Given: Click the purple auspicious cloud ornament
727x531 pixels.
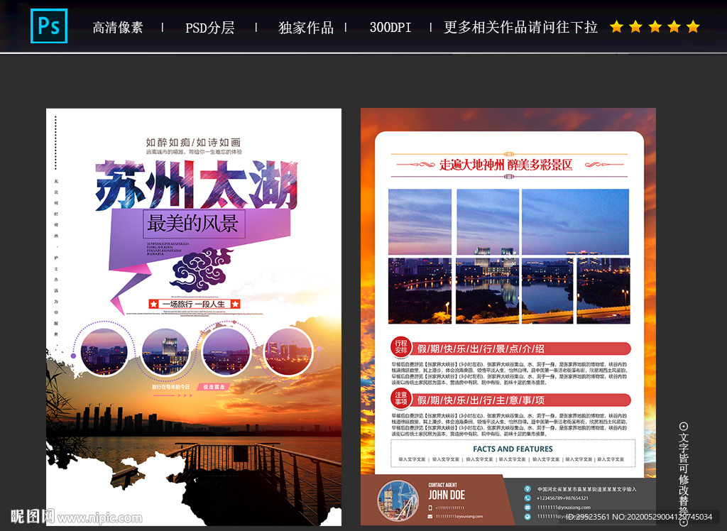Looking at the screenshot, I should click(201, 270).
